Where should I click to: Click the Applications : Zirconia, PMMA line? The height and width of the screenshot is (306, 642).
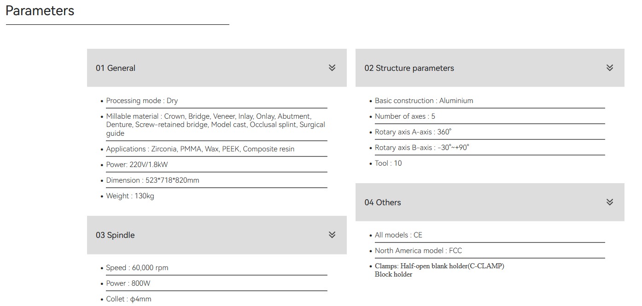200,149
